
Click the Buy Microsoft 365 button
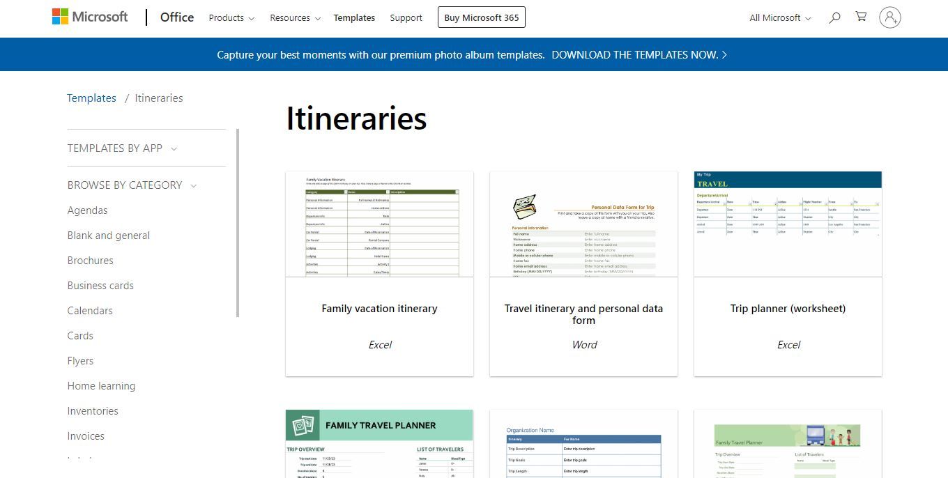[x=482, y=17]
